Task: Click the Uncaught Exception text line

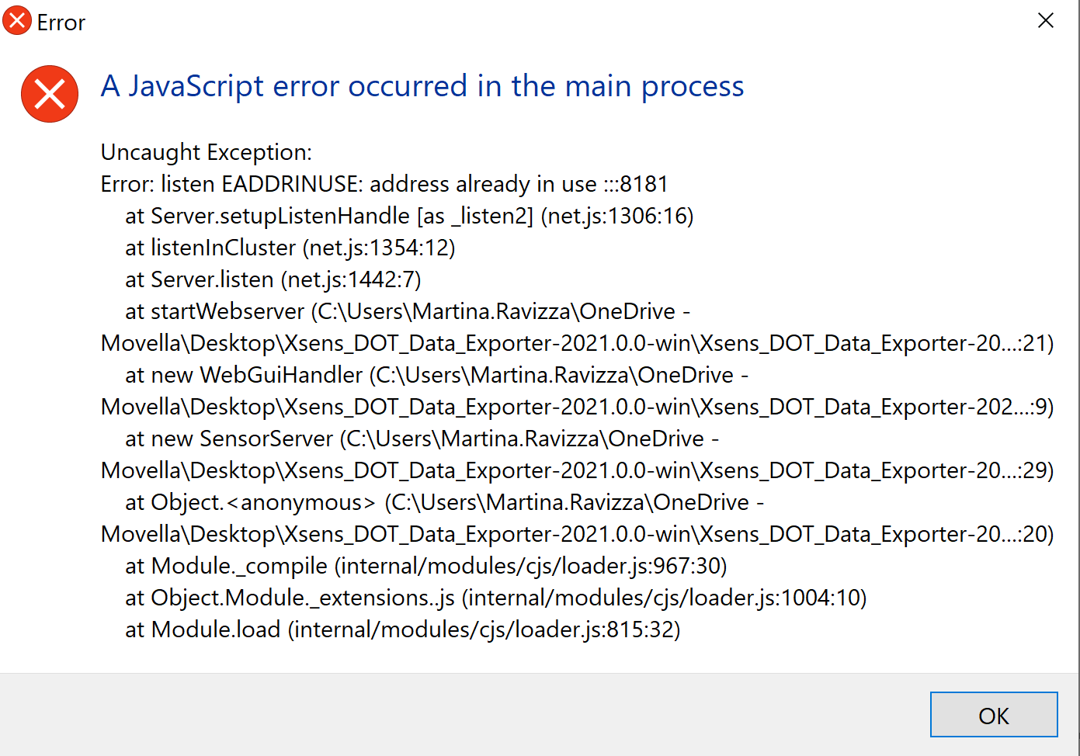Action: click(205, 152)
